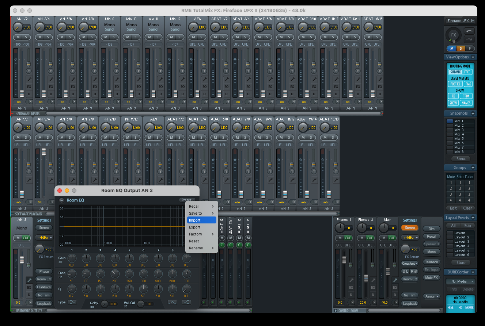Screen dimensions: 485x326
Task: Click the FX percentage load indicator icon
Action: tap(454, 35)
